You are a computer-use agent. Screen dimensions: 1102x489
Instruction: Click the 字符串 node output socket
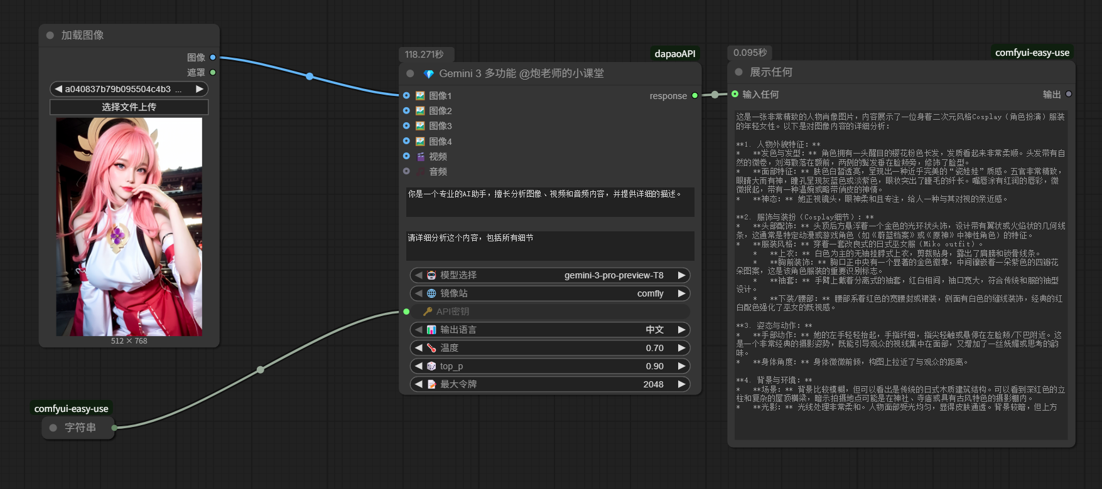(114, 428)
